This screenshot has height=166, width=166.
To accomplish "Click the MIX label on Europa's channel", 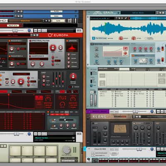I will point(79,30).
